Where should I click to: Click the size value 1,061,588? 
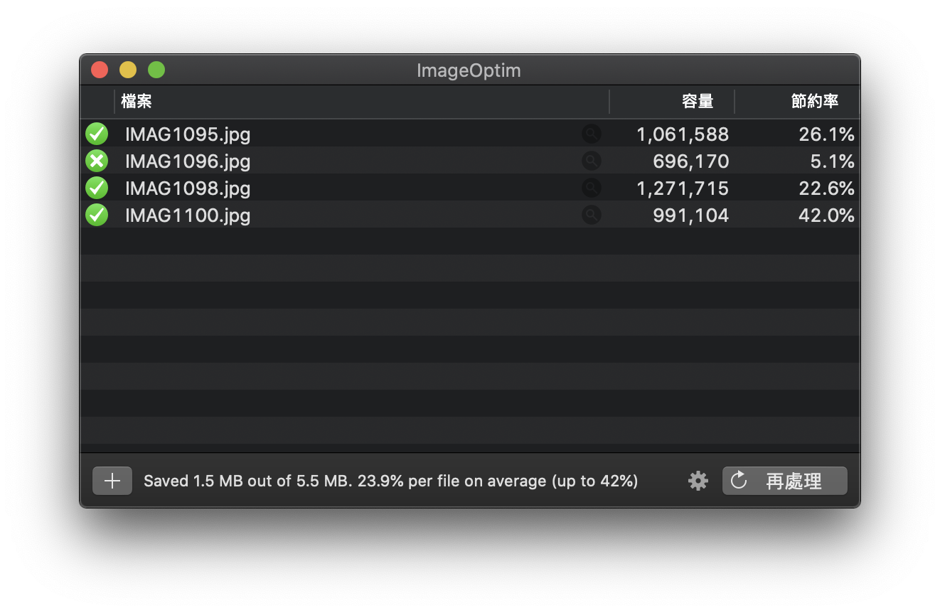(x=683, y=134)
